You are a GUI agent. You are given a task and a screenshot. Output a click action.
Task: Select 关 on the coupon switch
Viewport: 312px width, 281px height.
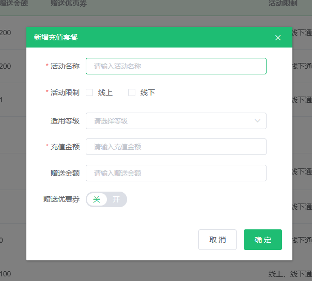point(96,199)
